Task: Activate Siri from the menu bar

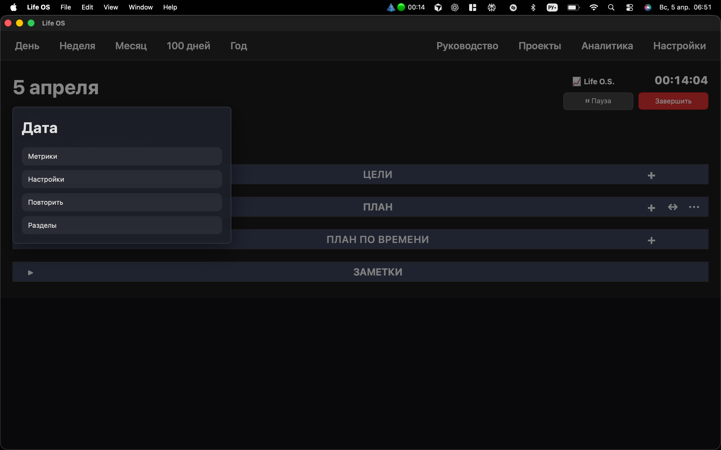Action: (648, 7)
